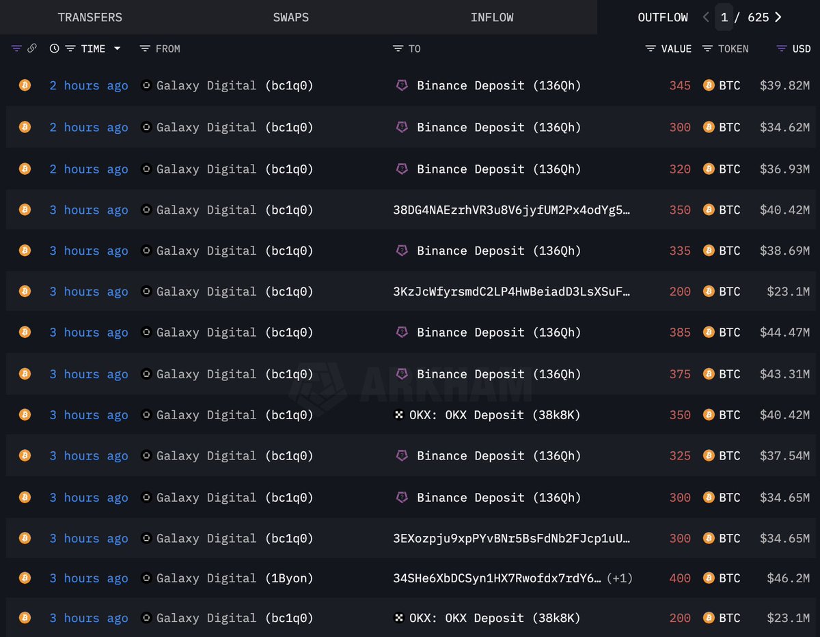Open '3 hours ago' link in the 385 BTC row
This screenshot has width=820, height=637.
click(89, 332)
